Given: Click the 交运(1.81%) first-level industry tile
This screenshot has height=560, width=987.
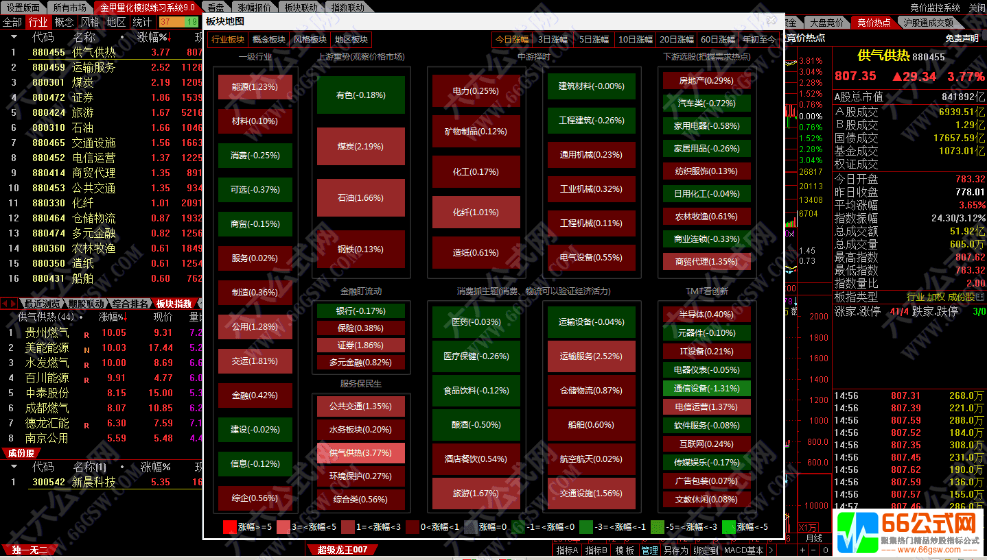Looking at the screenshot, I should click(255, 361).
